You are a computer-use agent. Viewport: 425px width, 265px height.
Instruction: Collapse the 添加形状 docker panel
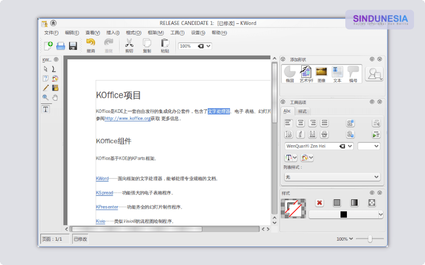click(x=283, y=59)
